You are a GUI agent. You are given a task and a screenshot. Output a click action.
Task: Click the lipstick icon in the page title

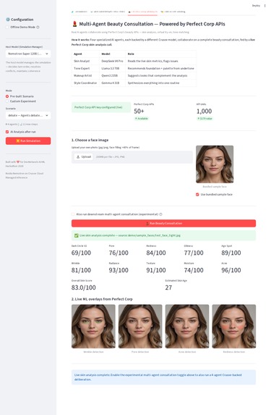[x=74, y=24]
